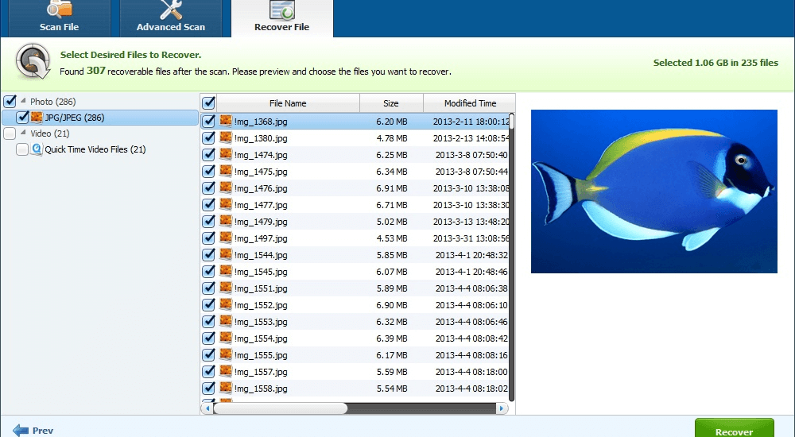795x437 pixels.
Task: Uncheck the !mg_1380.jpg file checkbox
Action: [x=208, y=138]
